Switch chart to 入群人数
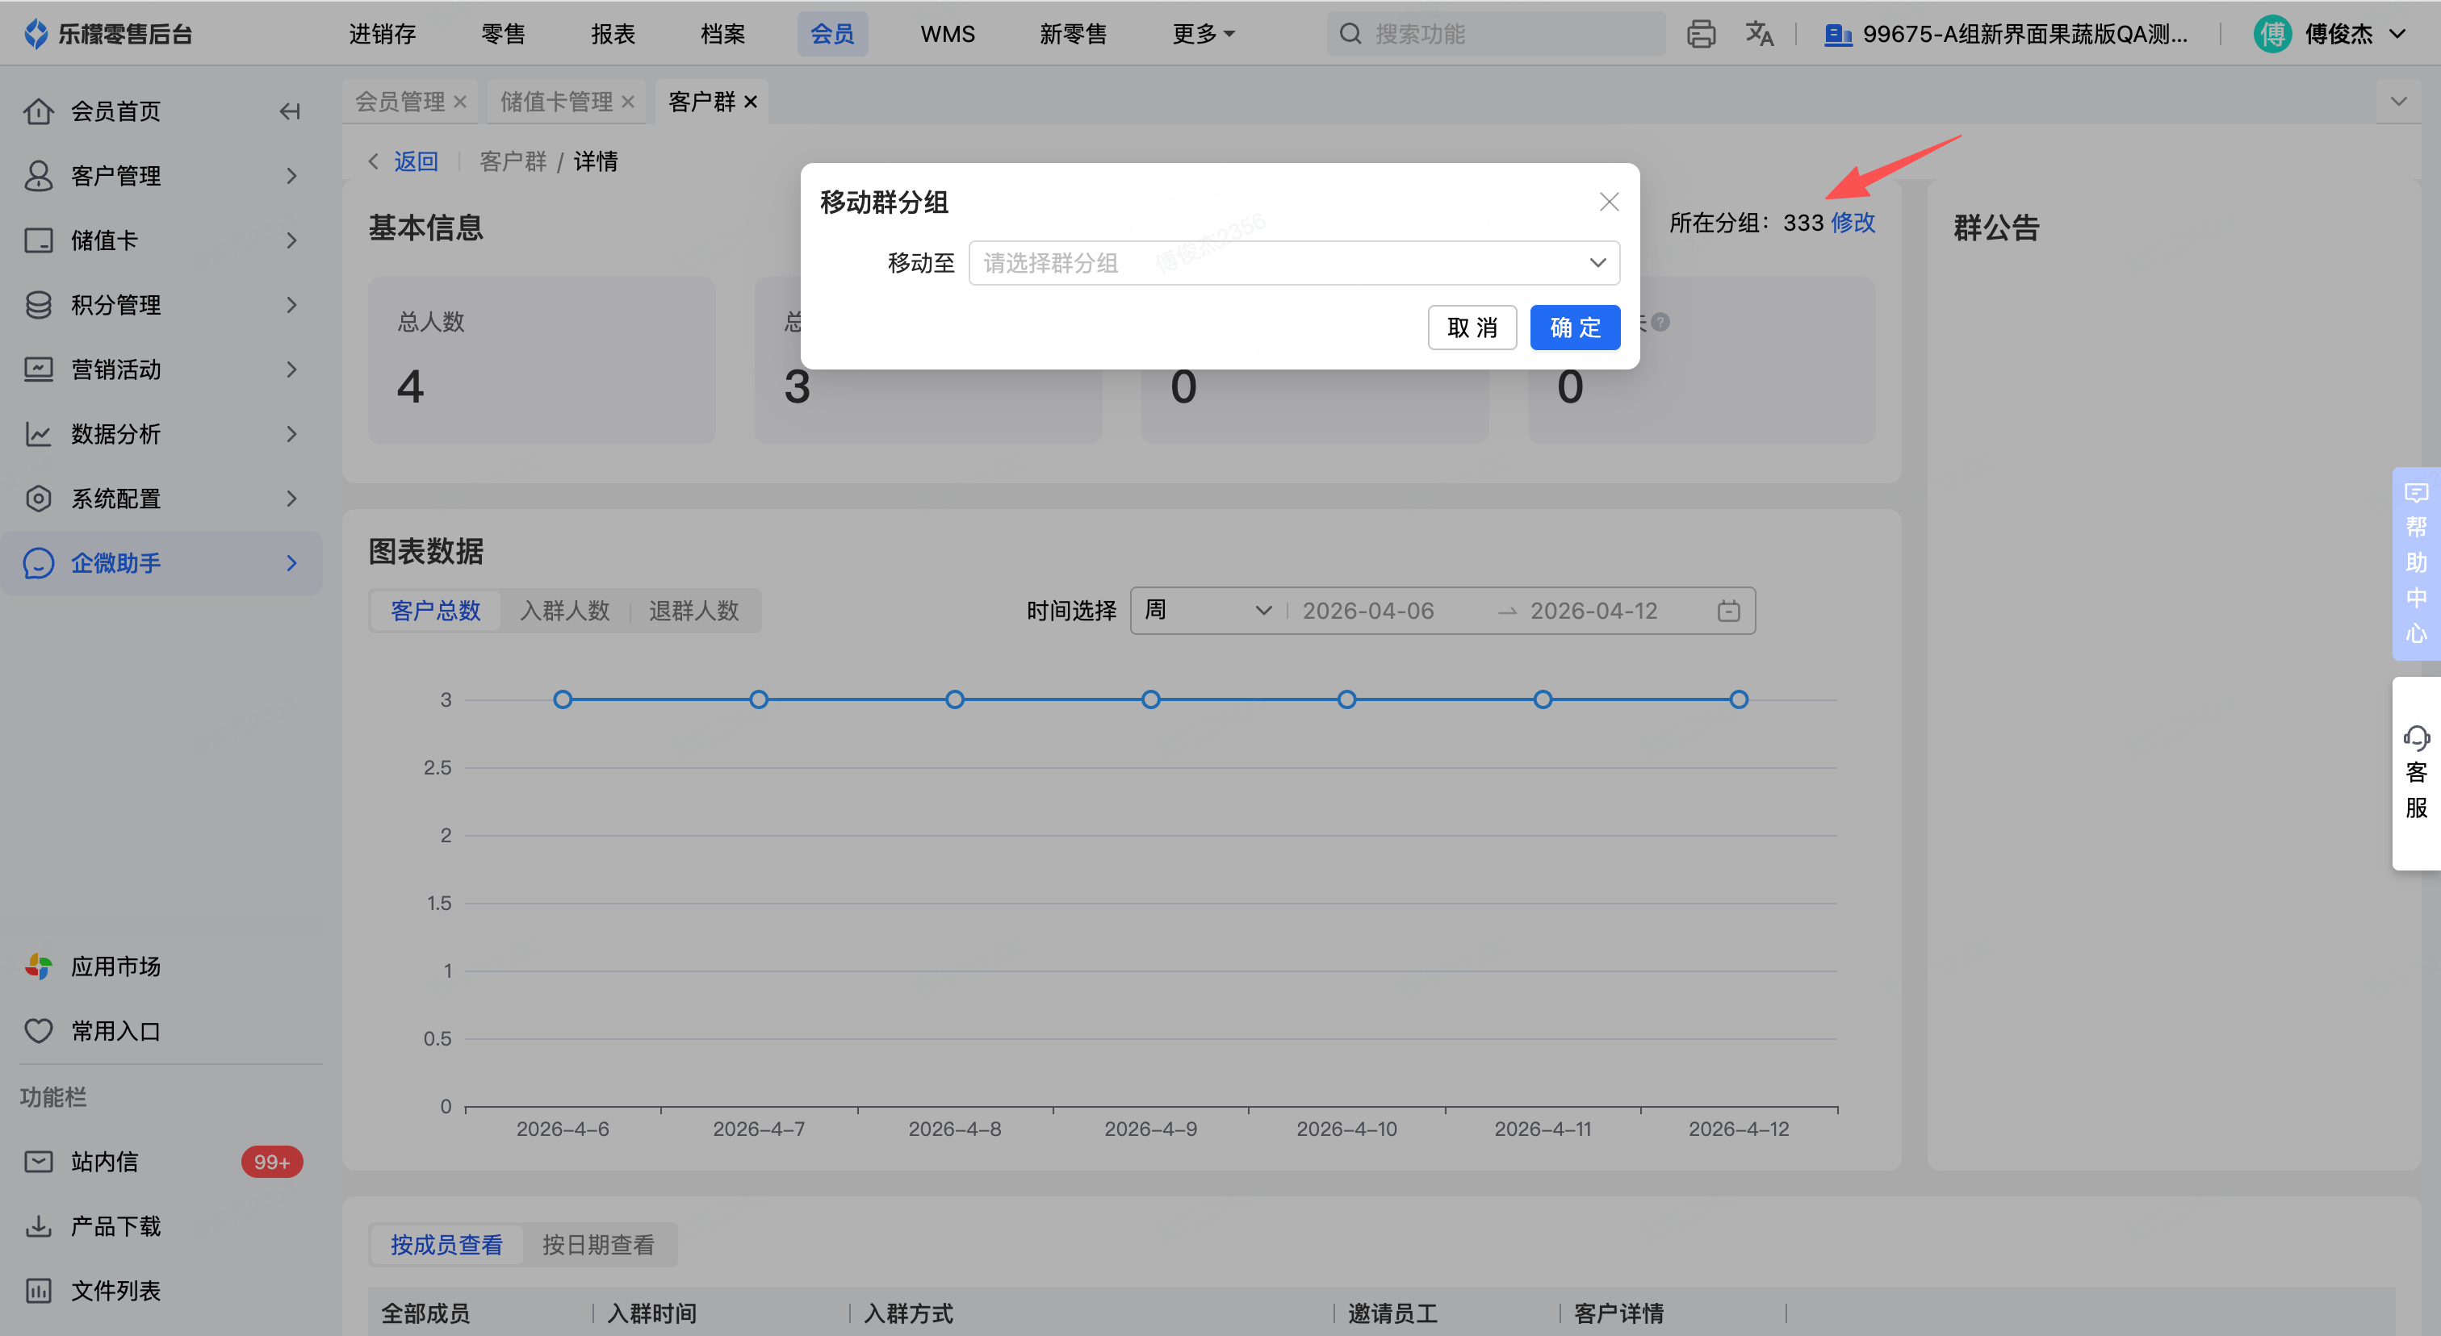 coord(565,611)
